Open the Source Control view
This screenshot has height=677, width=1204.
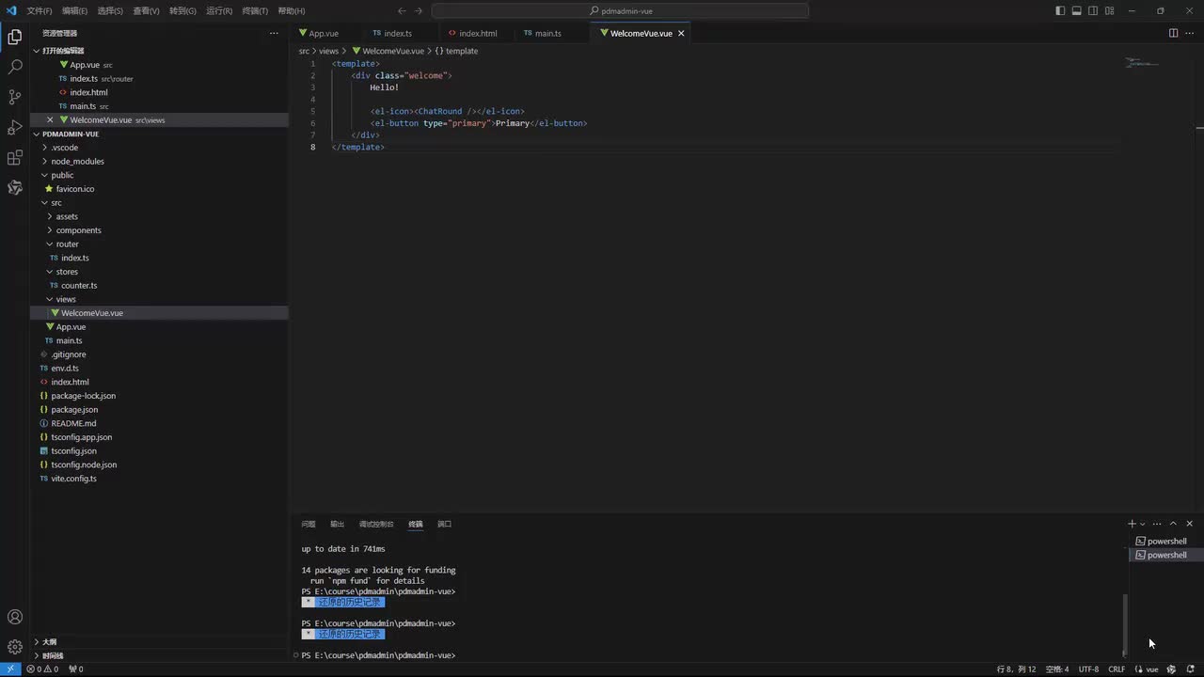15,97
